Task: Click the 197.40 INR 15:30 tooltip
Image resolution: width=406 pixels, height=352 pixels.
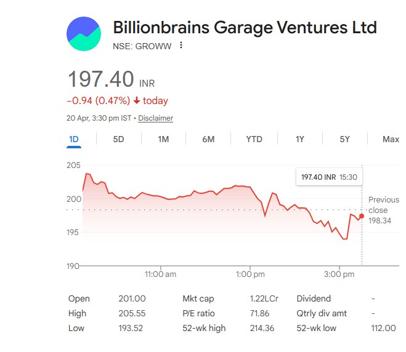Action: coord(329,177)
